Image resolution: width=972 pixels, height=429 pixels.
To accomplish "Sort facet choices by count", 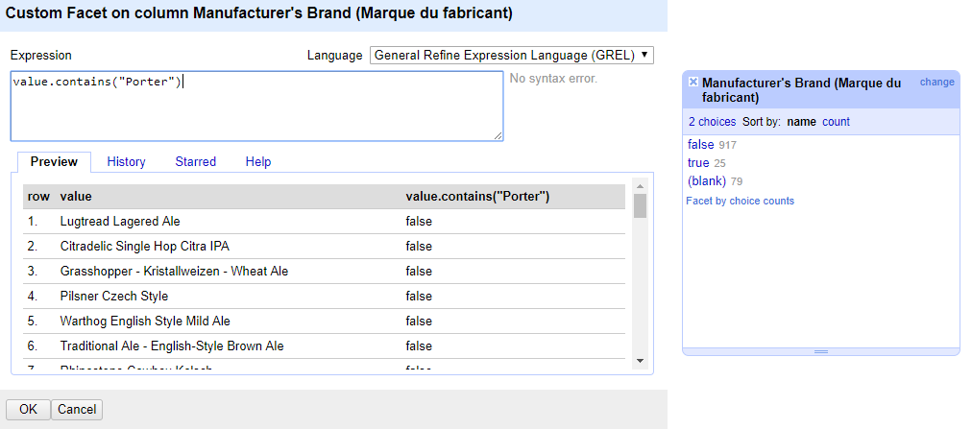I will (x=836, y=122).
